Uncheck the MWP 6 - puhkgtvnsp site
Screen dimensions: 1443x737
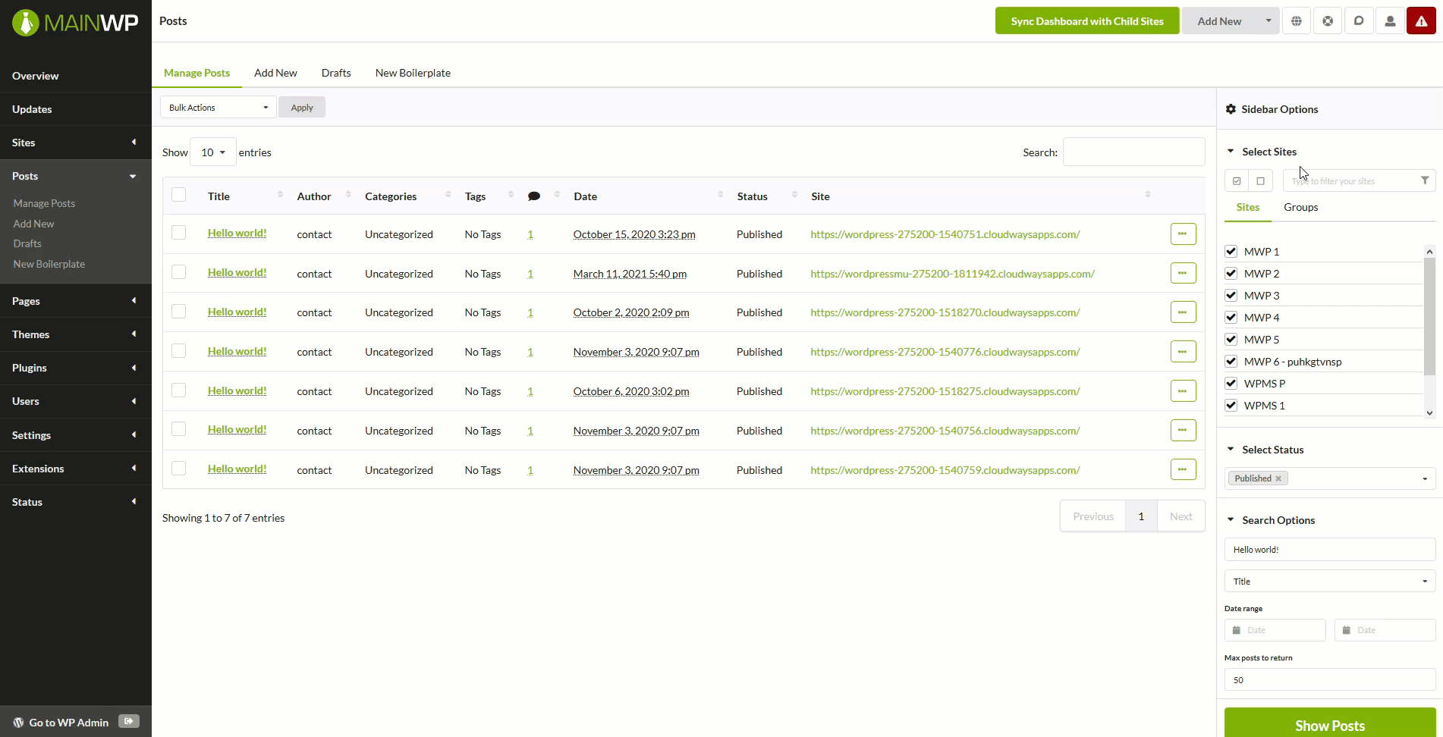(1231, 361)
